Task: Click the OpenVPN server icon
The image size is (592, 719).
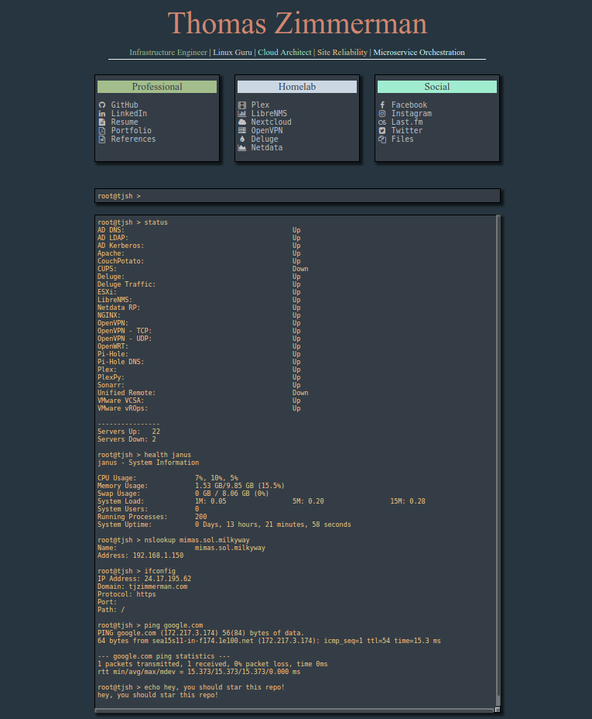Action: click(242, 131)
